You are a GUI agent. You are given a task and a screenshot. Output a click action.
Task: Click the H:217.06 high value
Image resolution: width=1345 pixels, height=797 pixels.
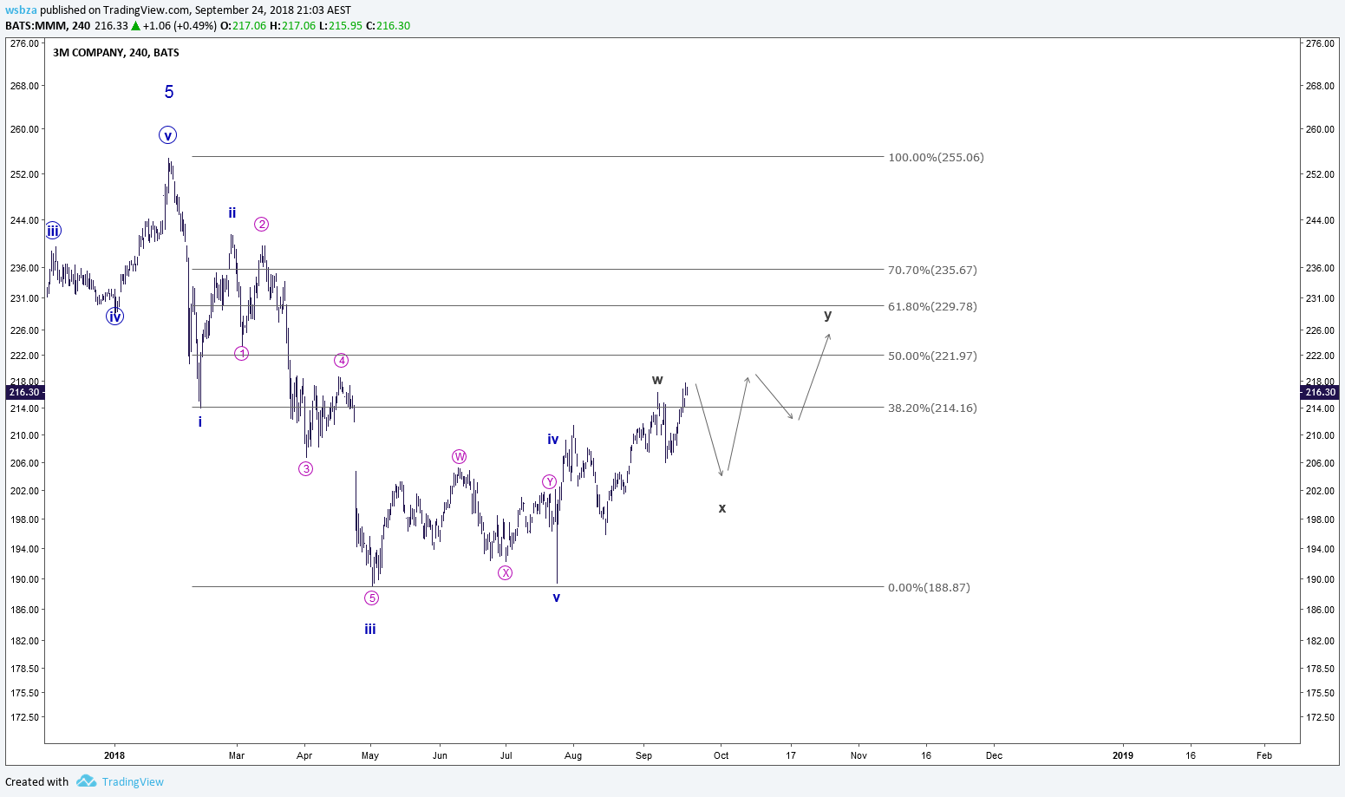pos(291,26)
